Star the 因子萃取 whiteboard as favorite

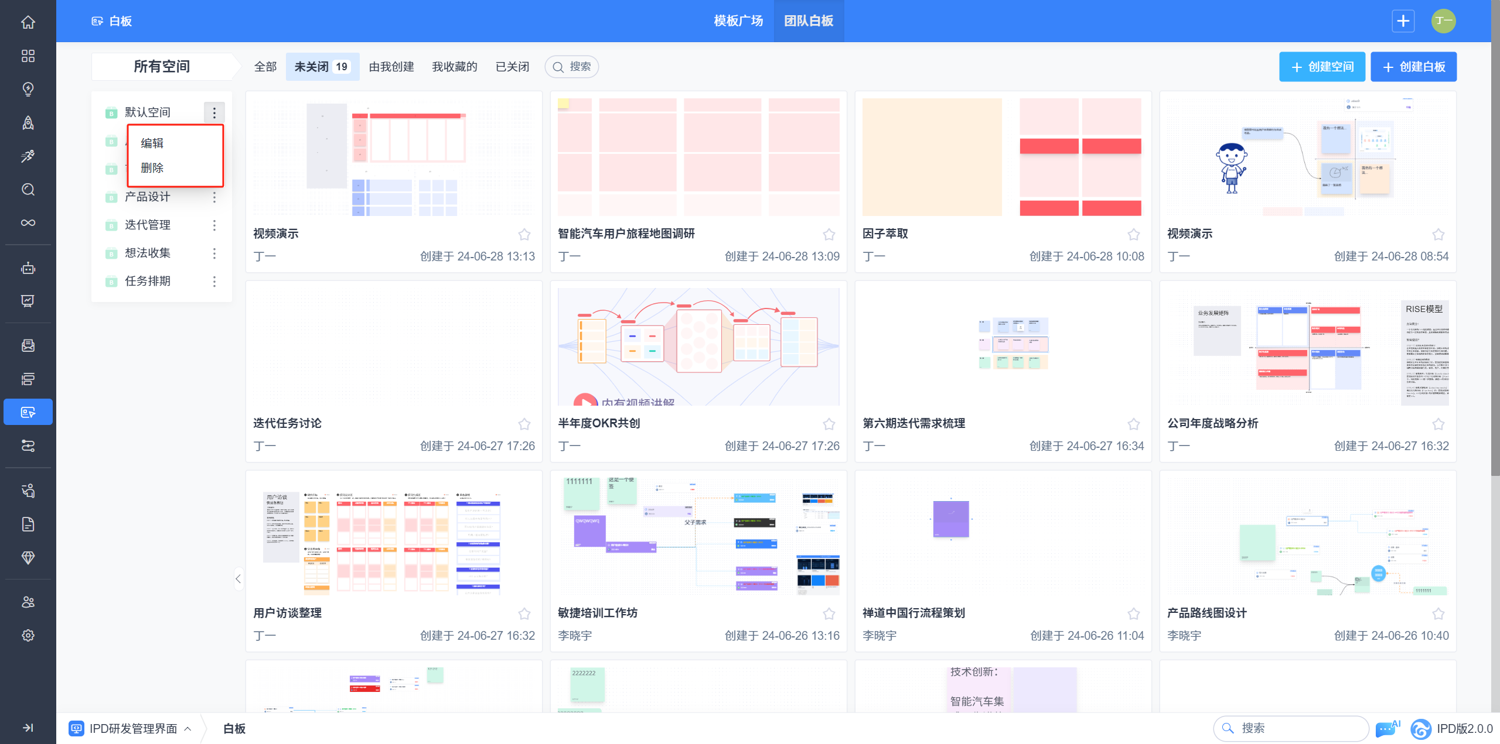tap(1133, 235)
